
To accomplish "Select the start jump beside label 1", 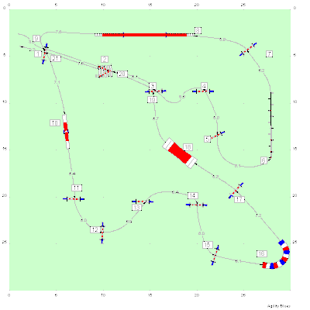I will pos(45,53).
